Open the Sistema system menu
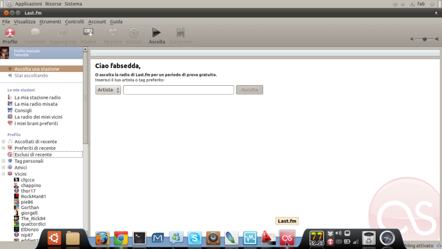Screen dimensions: 442x249 (x=73, y=4)
